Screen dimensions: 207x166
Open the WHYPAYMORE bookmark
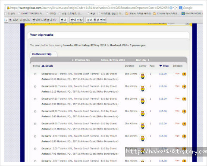[x=192, y=13]
